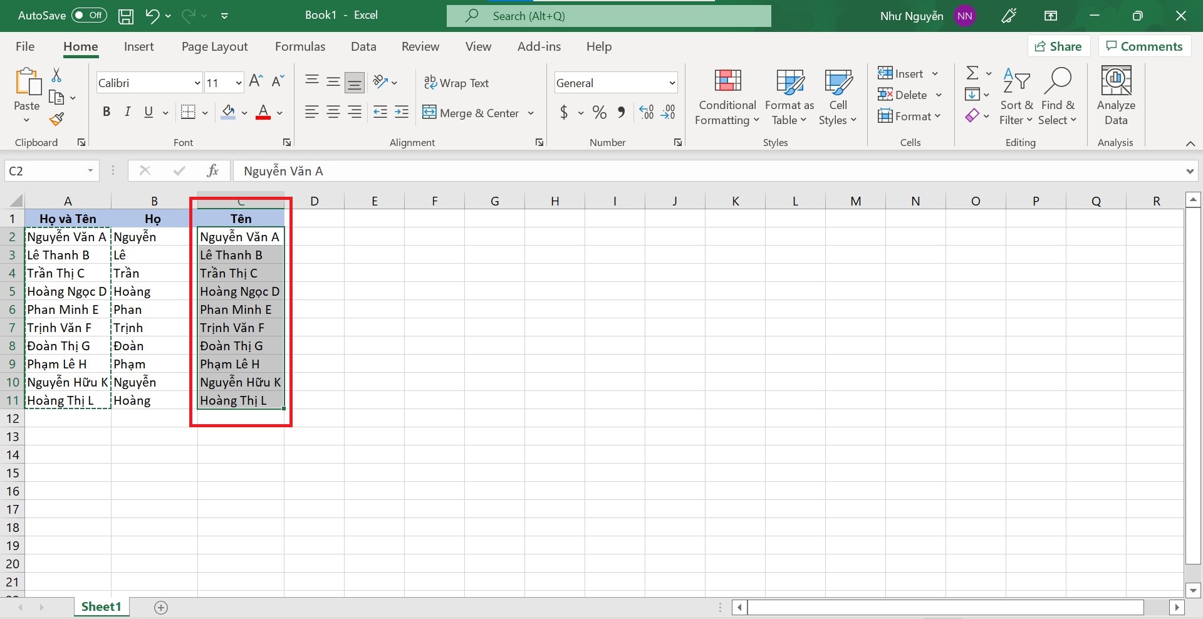Click the Decrease Decimal icon
This screenshot has height=619, width=1203.
tap(669, 112)
